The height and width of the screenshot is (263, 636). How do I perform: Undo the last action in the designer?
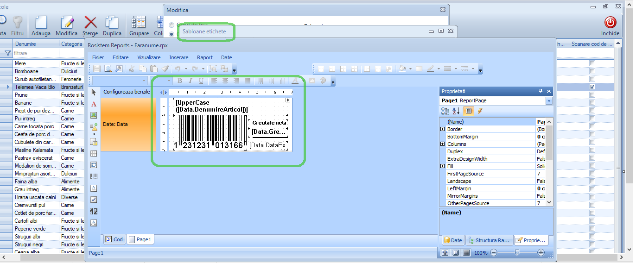(178, 69)
